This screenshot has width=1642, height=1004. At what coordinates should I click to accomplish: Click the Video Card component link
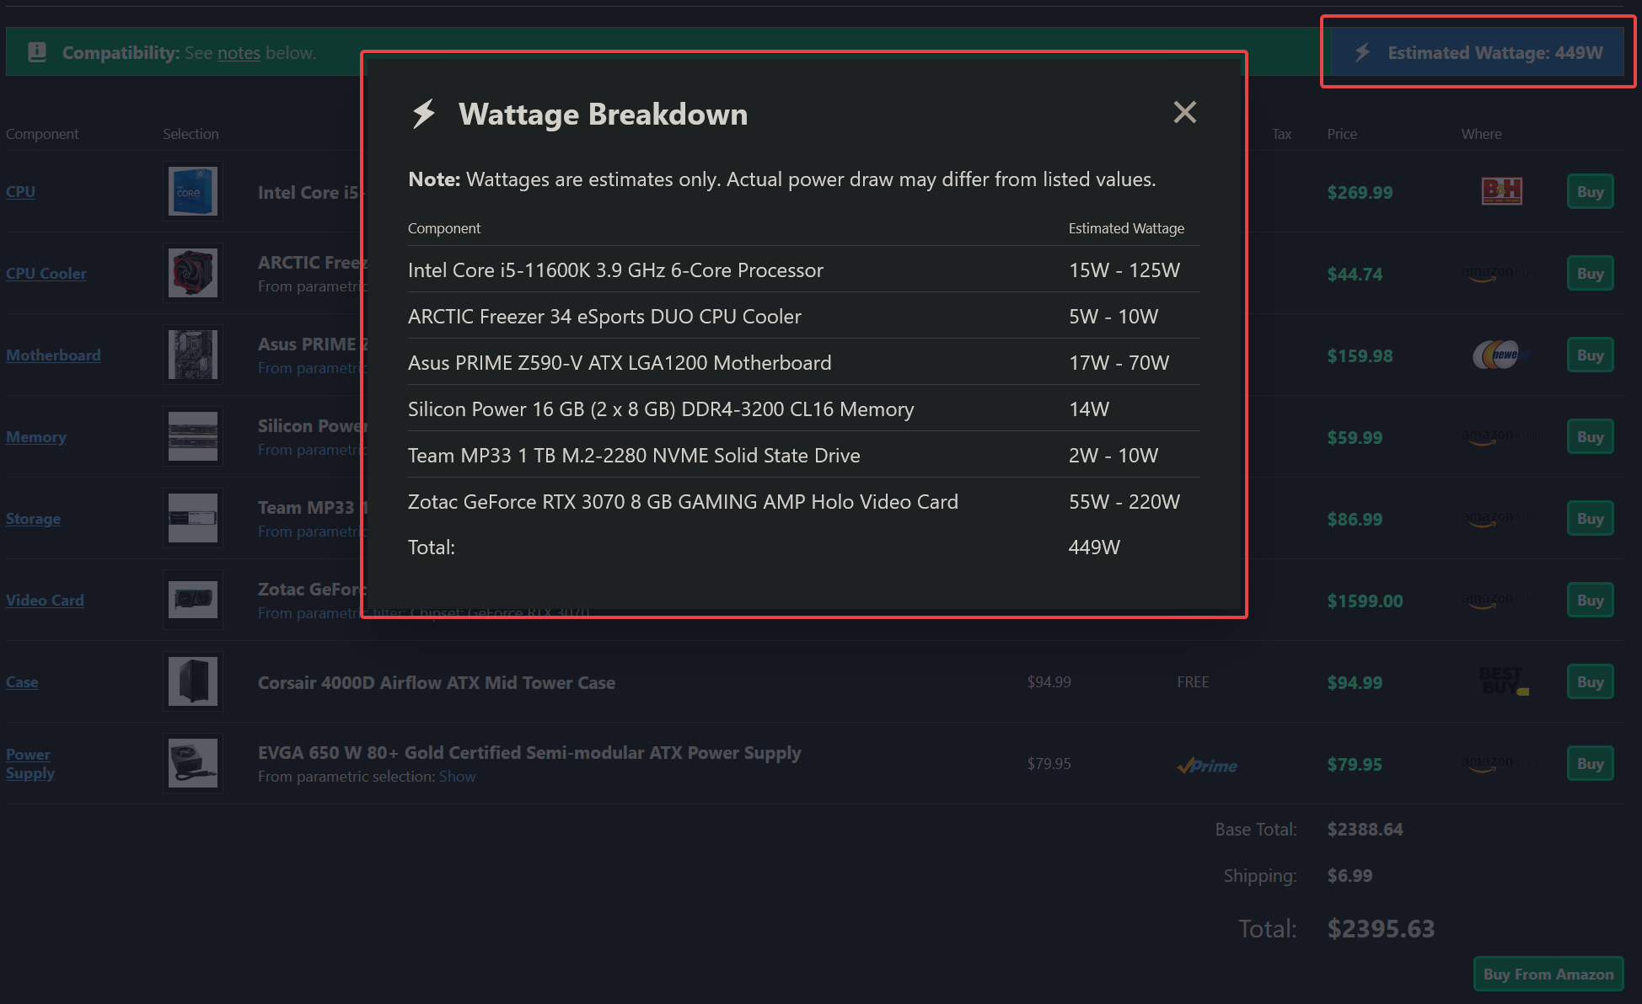pos(43,600)
